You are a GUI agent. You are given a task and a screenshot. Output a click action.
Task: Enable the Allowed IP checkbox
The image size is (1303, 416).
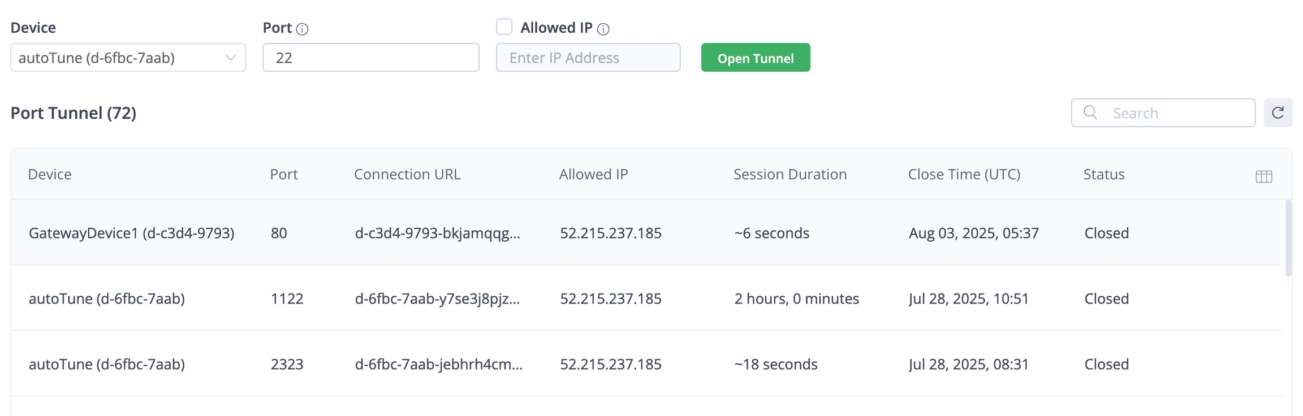tap(504, 27)
